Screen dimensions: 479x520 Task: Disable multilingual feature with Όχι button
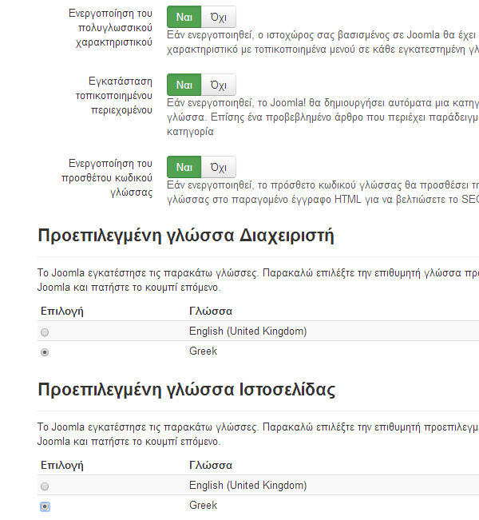point(219,17)
